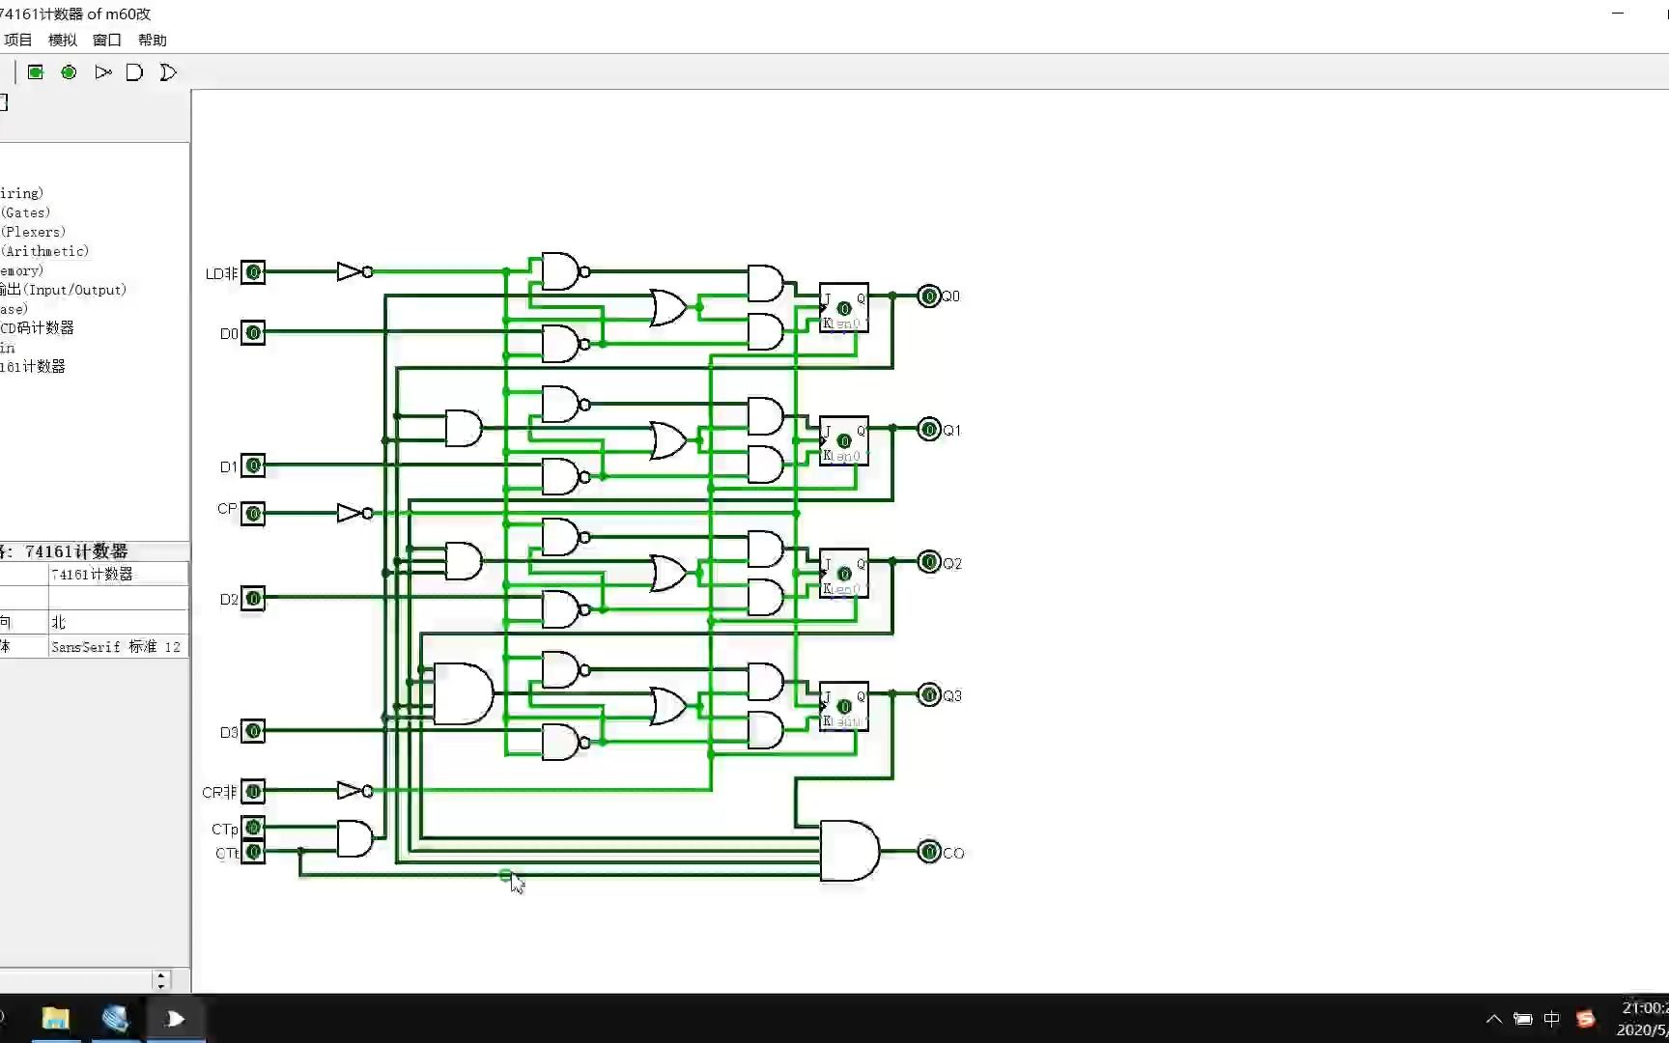Viewport: 1669px width, 1043px height.
Task: Click the down arrow on the bottom-left scrollbar
Action: pyautogui.click(x=161, y=986)
